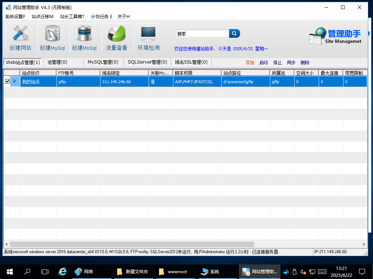The width and height of the screenshot is (373, 279).
Task: Sort by the 最大连接 column header
Action: pyautogui.click(x=331, y=73)
